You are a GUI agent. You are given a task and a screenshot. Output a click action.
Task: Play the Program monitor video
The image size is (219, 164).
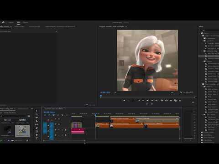click(147, 101)
